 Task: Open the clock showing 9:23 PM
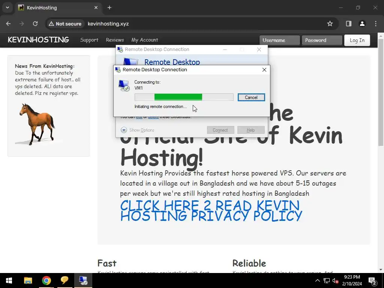(352, 280)
